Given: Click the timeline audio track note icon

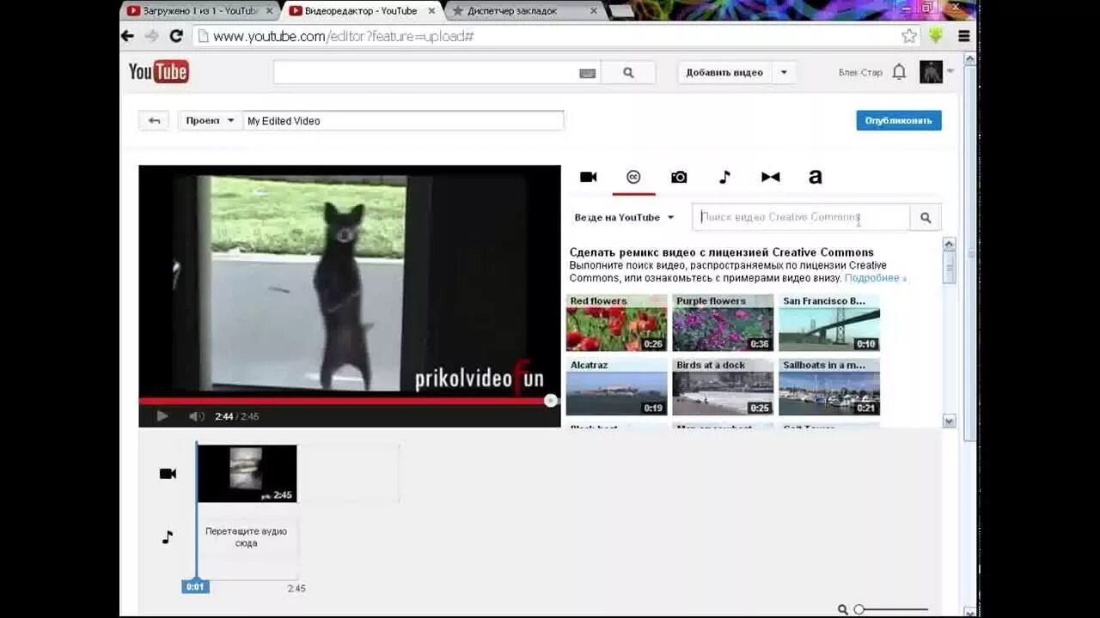Looking at the screenshot, I should [x=168, y=537].
